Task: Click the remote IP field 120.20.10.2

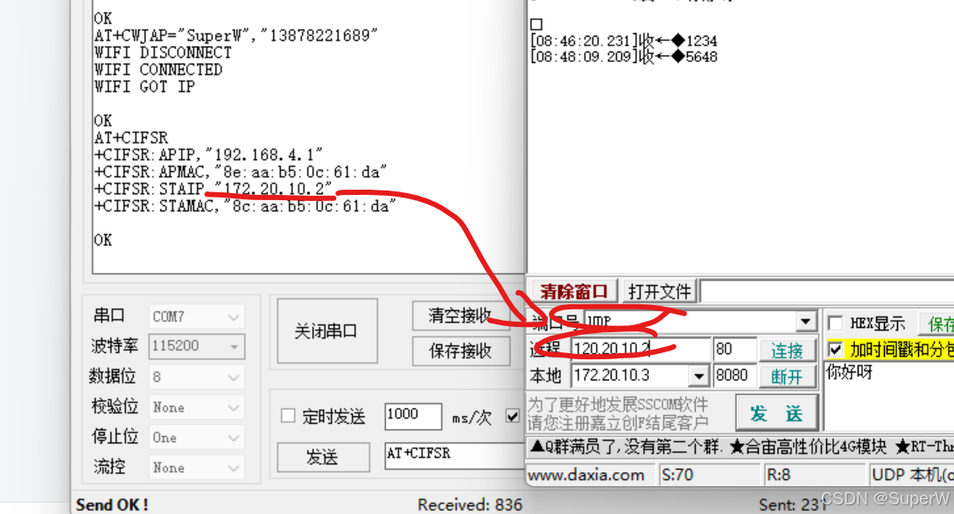Action: [641, 349]
